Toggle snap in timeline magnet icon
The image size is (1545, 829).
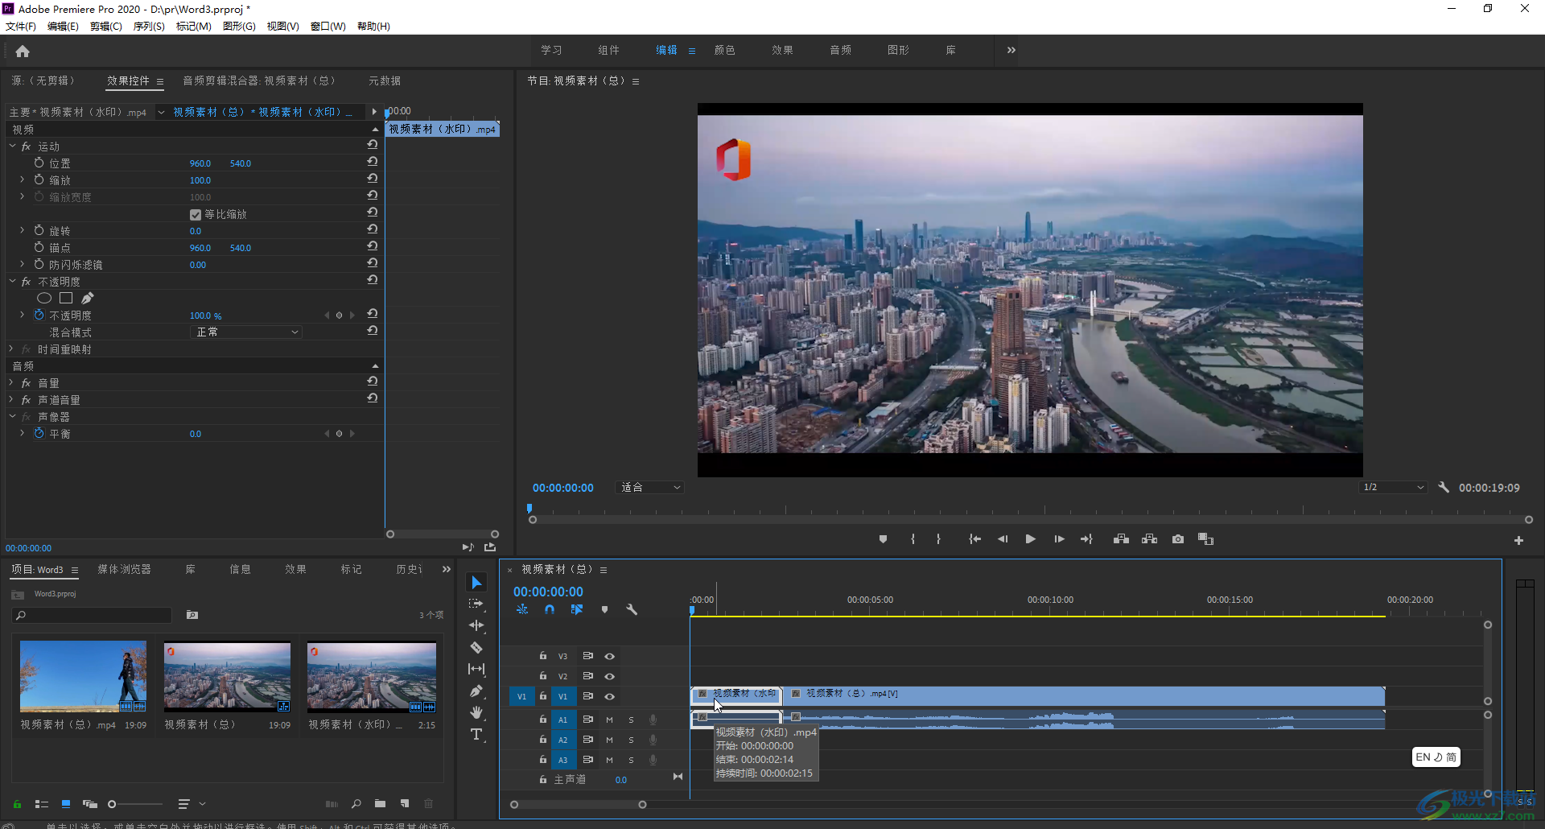click(x=550, y=610)
